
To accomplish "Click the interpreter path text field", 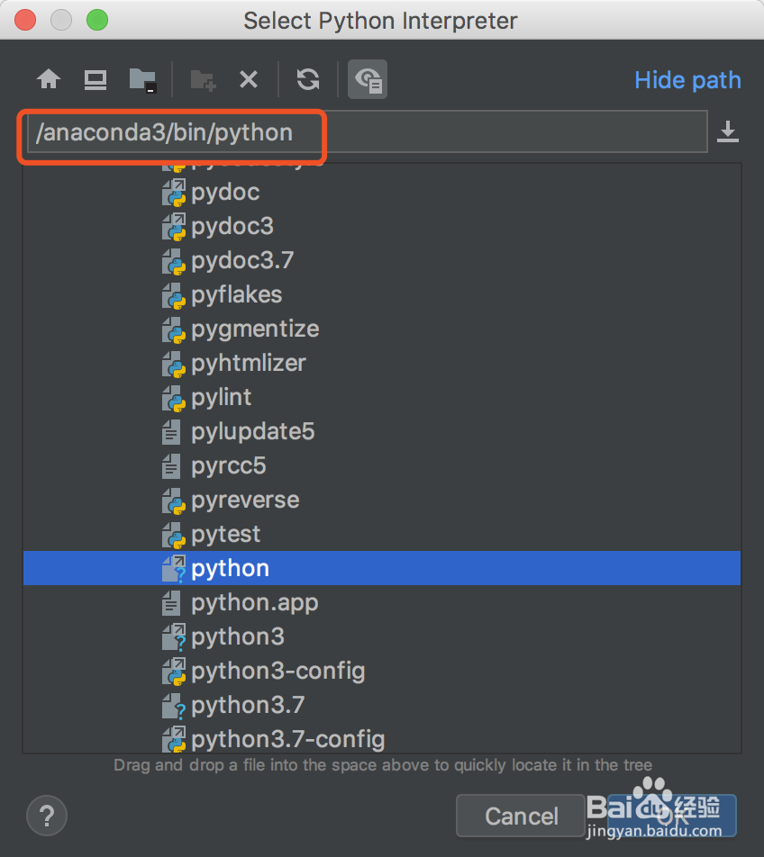I will pos(367,131).
